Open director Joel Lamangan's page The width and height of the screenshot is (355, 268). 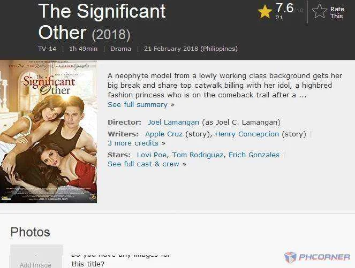click(173, 122)
